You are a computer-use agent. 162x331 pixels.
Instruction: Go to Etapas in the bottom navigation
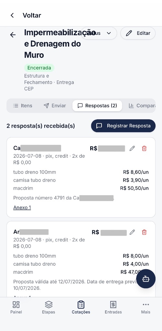pyautogui.click(x=49, y=307)
